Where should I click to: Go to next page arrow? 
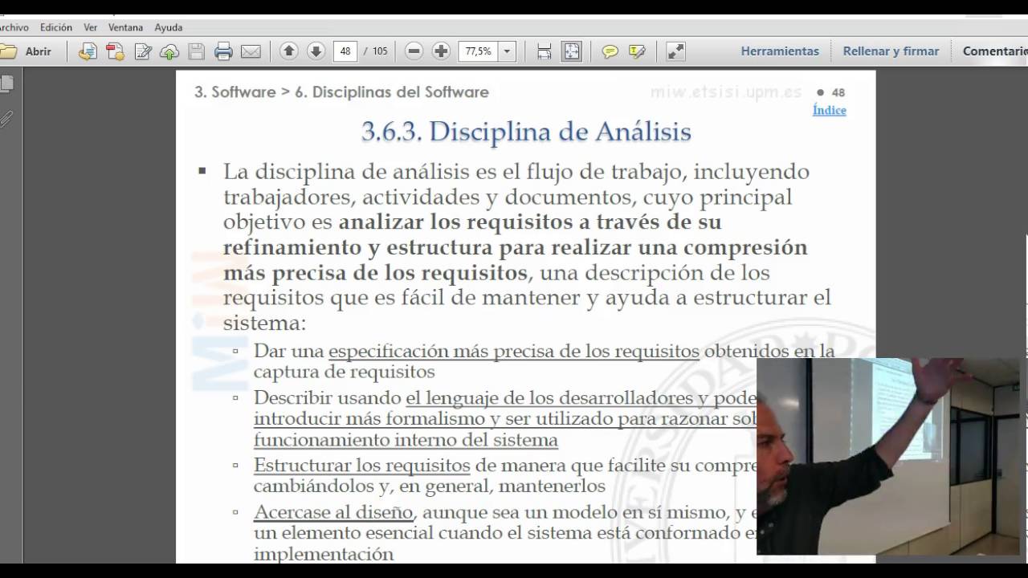316,51
